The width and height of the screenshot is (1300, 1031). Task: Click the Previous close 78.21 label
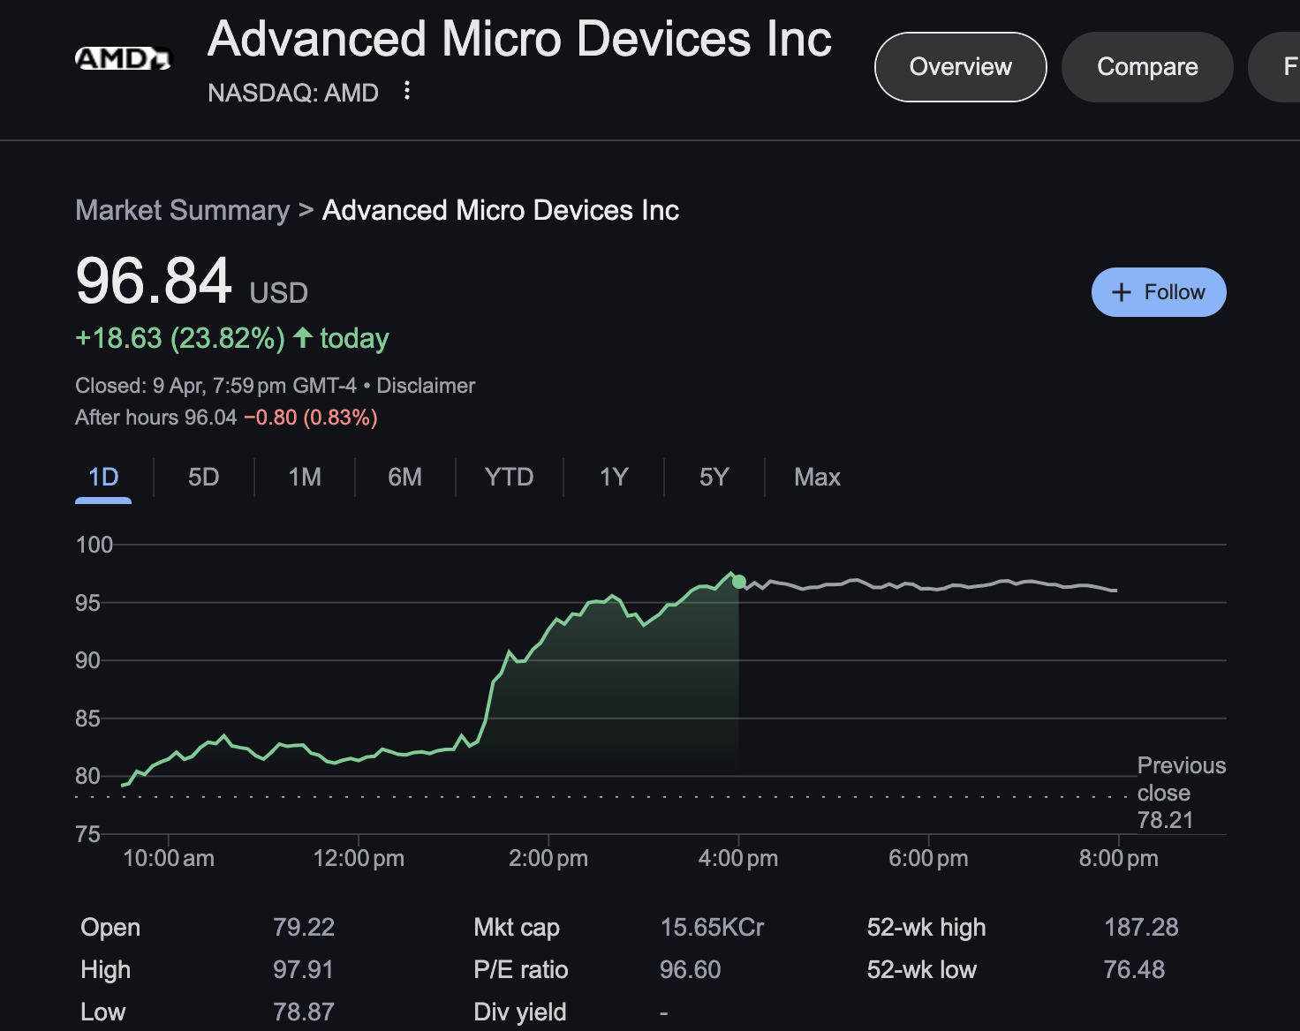[x=1181, y=793]
